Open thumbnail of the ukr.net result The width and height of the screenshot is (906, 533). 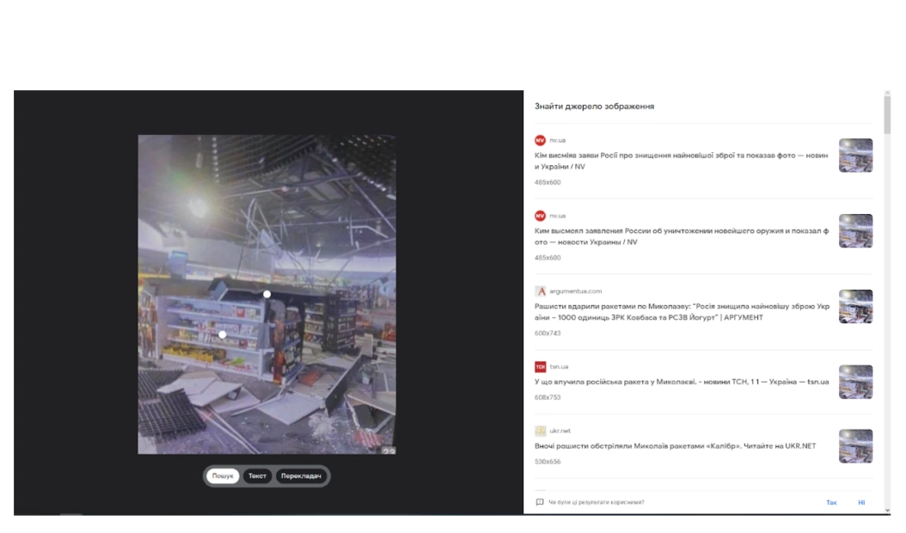pyautogui.click(x=855, y=446)
